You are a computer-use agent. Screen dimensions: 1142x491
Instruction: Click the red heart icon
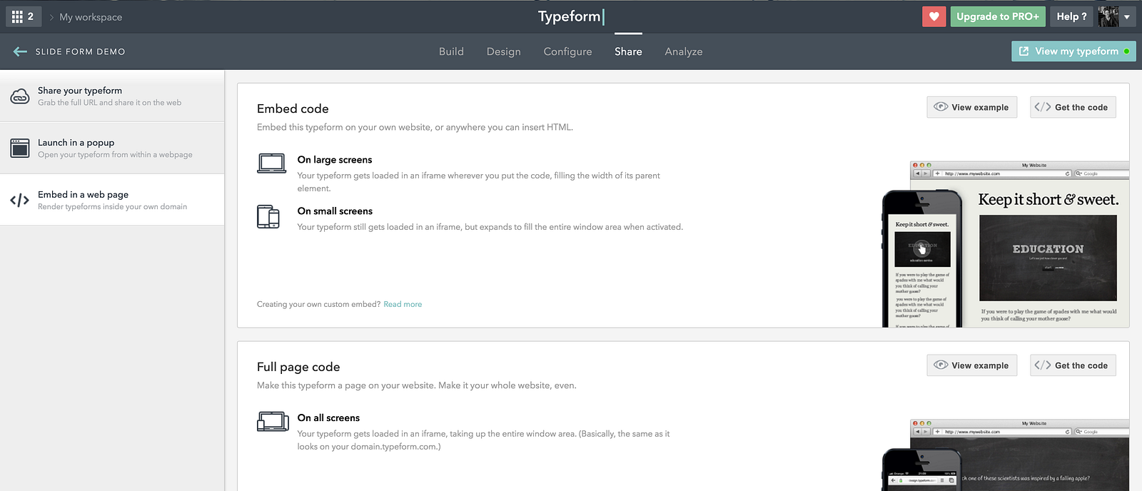[934, 16]
